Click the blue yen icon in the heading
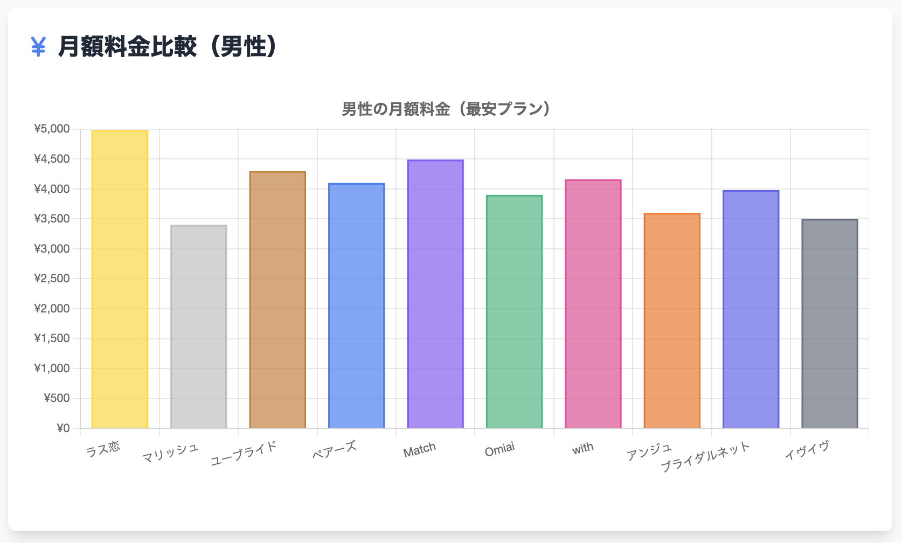 click(38, 47)
